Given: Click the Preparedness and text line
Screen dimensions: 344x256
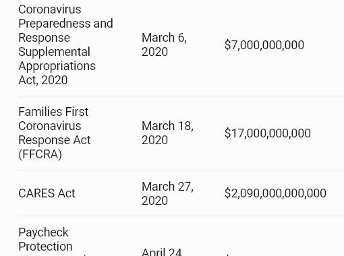Looking at the screenshot, I should pyautogui.click(x=65, y=24).
